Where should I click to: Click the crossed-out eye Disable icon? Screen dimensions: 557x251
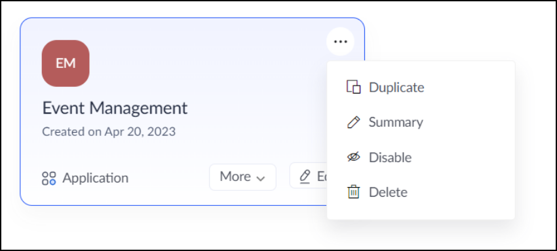point(353,157)
